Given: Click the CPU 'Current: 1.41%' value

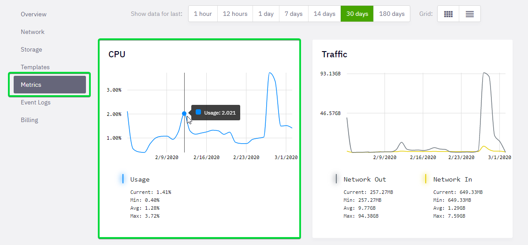Looking at the screenshot, I should (151, 192).
